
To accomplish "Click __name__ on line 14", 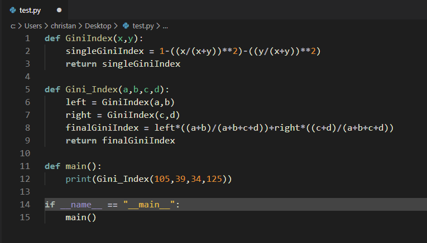I will [81, 205].
